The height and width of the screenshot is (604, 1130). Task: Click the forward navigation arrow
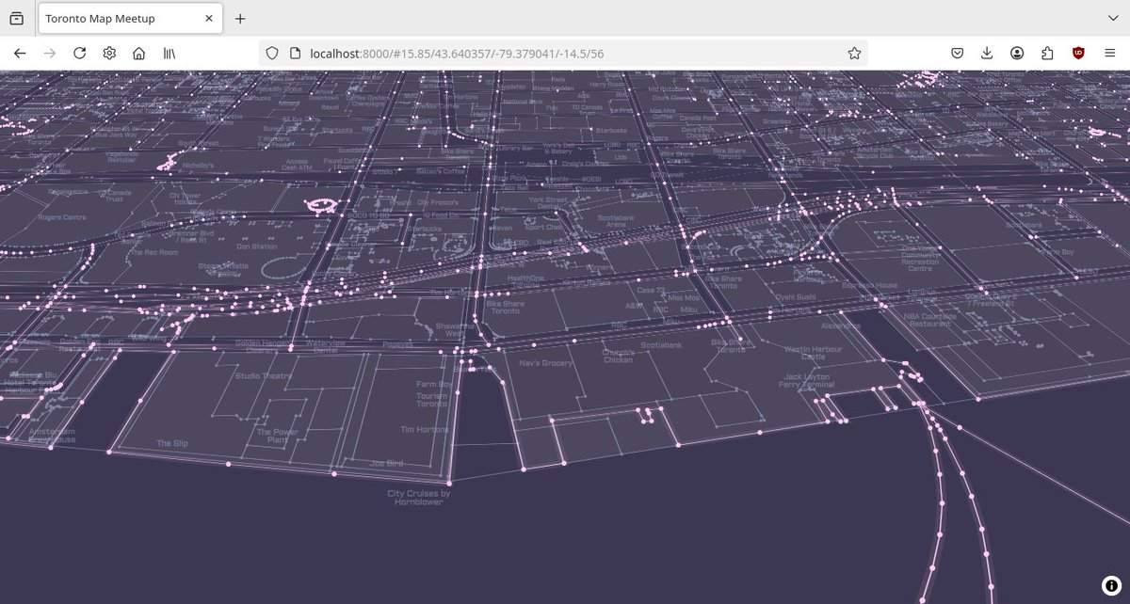point(49,53)
